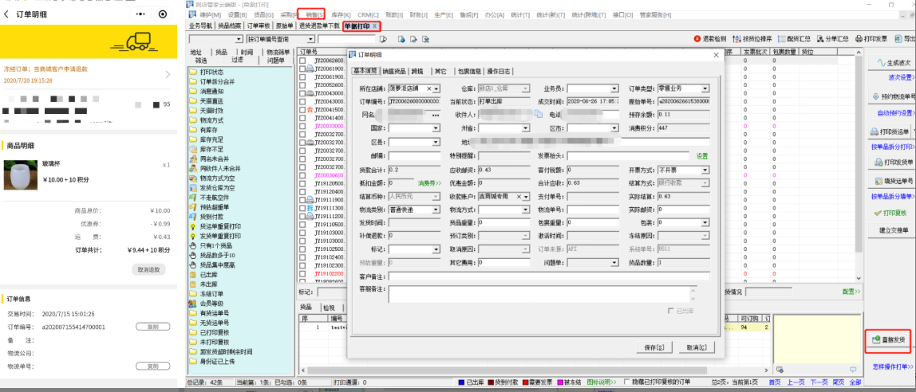
Task: Select the 会员等级 filter item
Action: pos(212,303)
